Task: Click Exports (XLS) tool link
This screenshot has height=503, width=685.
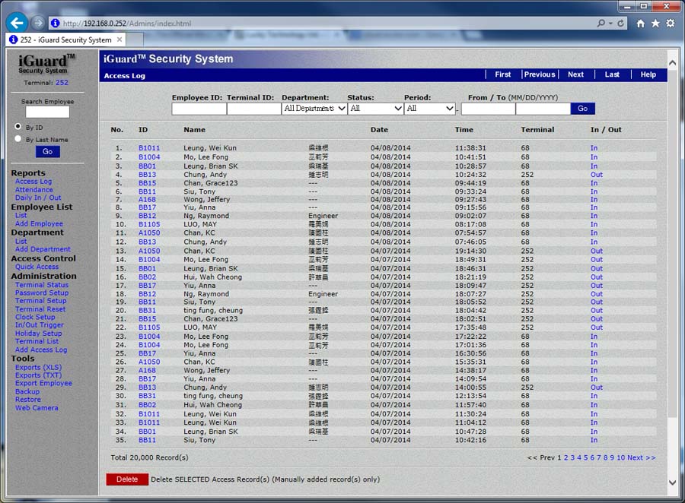Action: [x=39, y=367]
